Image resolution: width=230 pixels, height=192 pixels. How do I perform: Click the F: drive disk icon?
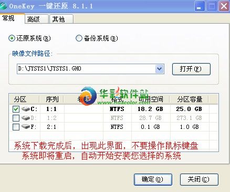point(26,126)
